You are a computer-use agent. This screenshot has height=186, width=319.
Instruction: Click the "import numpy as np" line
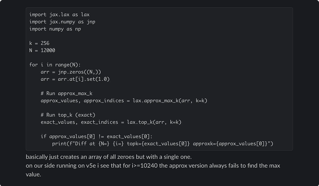click(55, 29)
